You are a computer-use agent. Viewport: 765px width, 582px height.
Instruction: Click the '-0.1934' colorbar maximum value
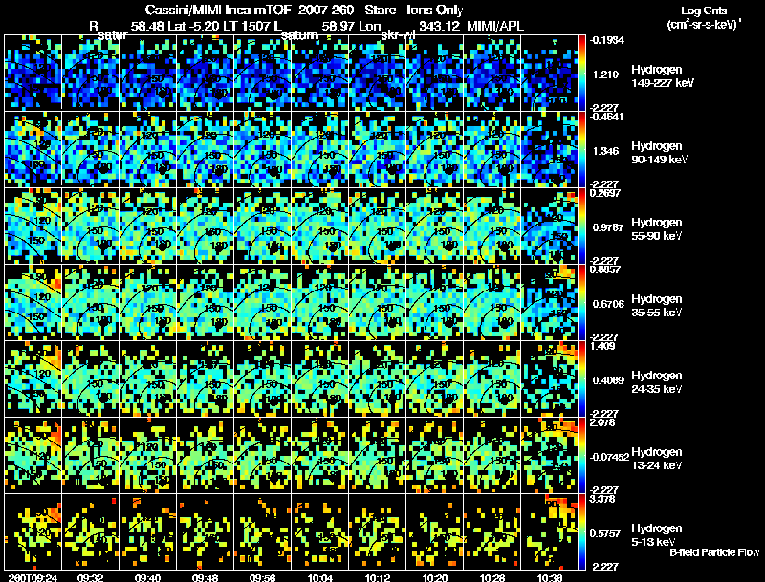click(x=607, y=40)
